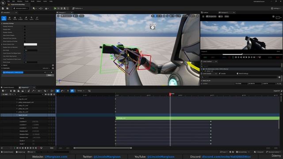This screenshot has width=283, height=159.
Task: Collapse the Constraints section
Action: pos(2,68)
